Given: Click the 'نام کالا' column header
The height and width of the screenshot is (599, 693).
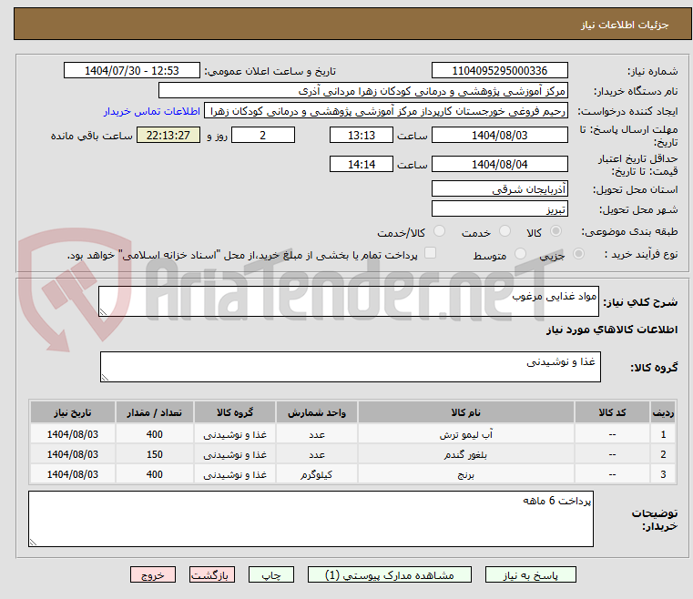Looking at the screenshot, I should 466,412.
